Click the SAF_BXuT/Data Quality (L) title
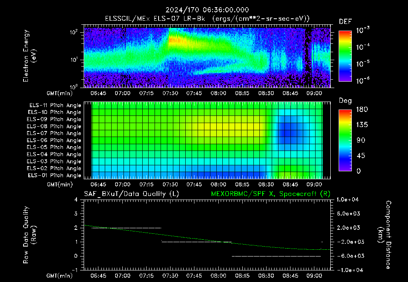Viewport: 408px width, 282px height. click(131, 194)
